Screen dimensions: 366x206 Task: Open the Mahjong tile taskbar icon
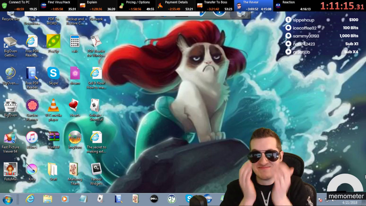pyautogui.click(x=136, y=199)
